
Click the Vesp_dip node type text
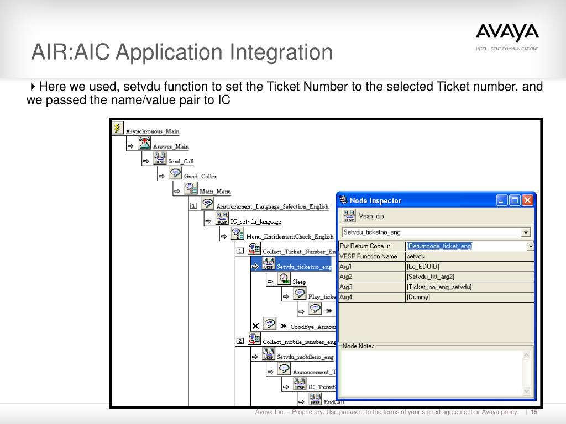371,216
